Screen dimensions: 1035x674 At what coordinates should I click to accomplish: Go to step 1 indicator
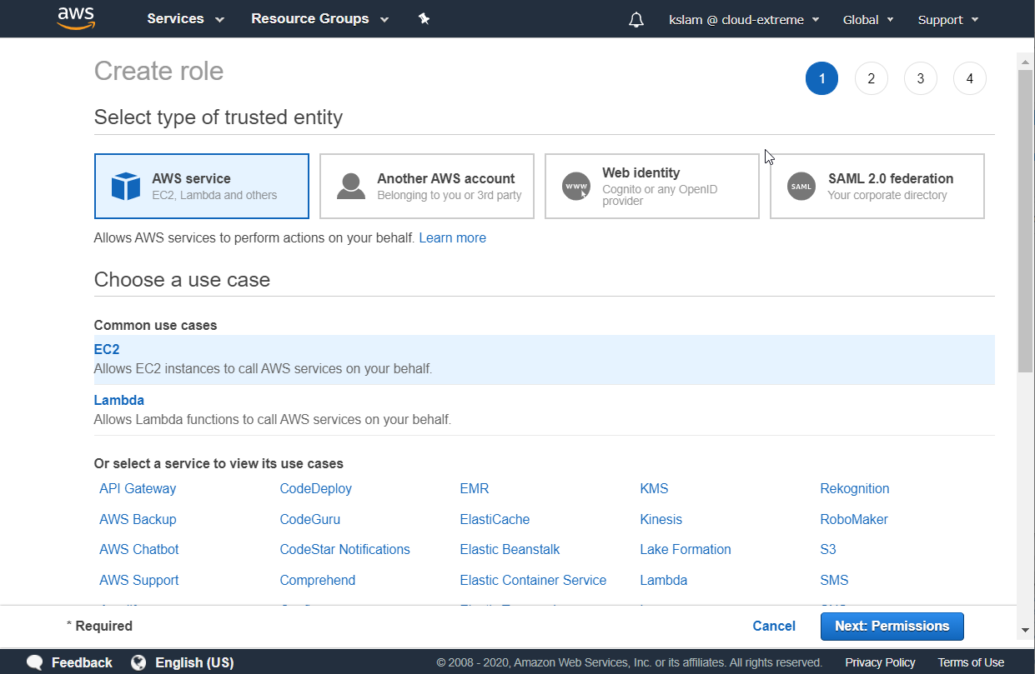tap(821, 78)
